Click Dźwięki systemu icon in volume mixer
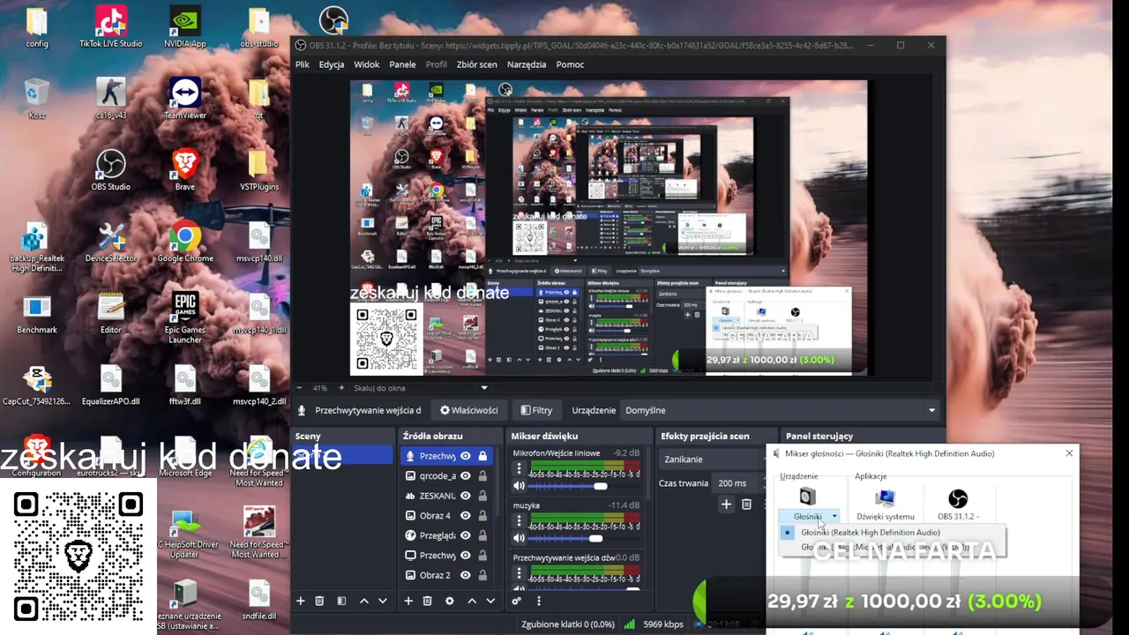1129x635 pixels. [886, 498]
